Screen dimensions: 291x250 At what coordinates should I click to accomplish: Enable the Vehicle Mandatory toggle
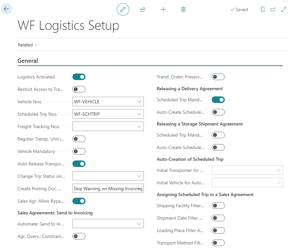79,151
